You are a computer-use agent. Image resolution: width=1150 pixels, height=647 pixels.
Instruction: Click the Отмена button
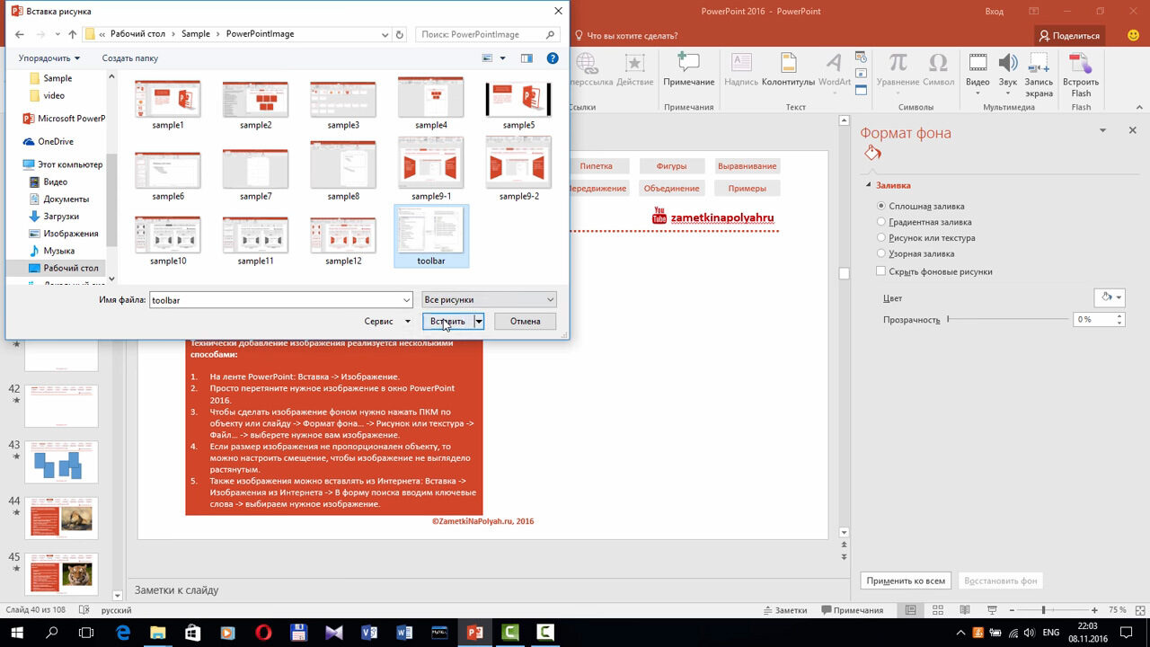[x=525, y=321]
